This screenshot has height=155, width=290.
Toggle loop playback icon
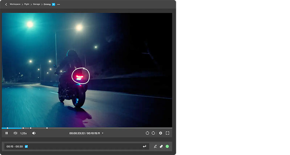pos(15,133)
